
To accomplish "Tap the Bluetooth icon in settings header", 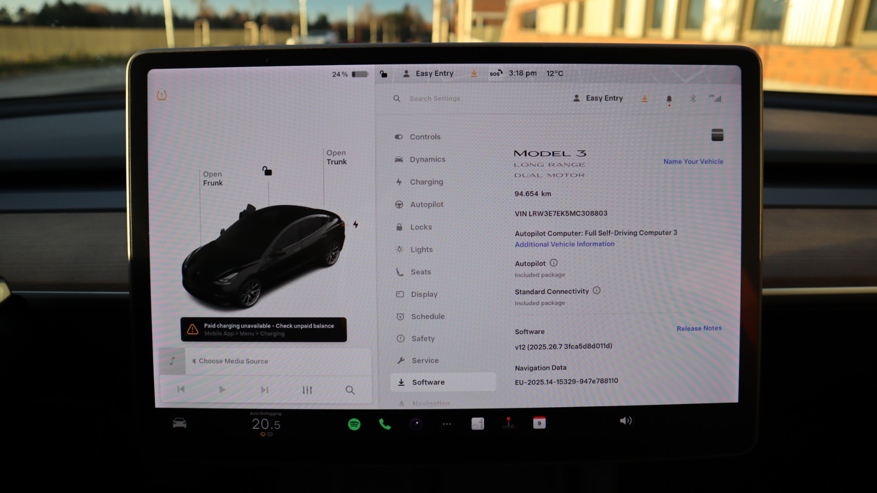I will point(693,99).
